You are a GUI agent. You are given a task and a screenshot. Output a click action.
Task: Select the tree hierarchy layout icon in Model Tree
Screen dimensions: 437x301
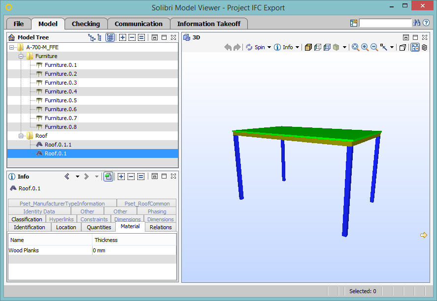pos(91,37)
